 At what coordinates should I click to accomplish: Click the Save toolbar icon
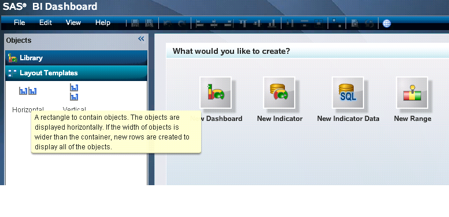click(x=135, y=23)
